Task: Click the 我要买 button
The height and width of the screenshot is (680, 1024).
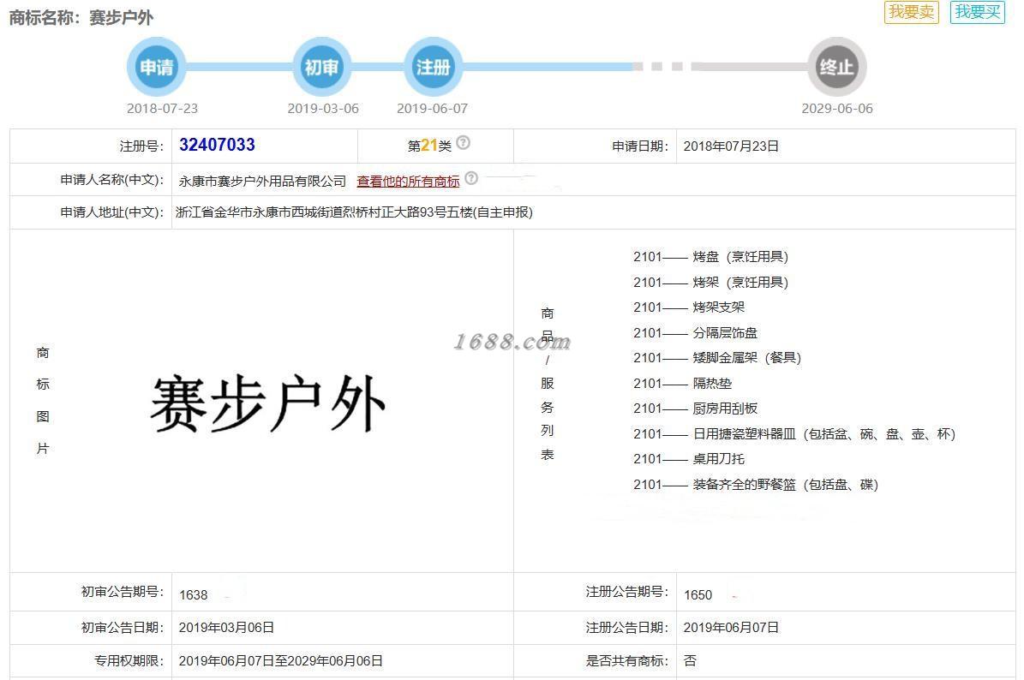Action: click(977, 12)
